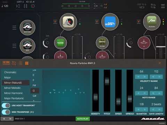This screenshot has width=167, height=125.
Task: Select next MIDI channel
Action: [10, 119]
